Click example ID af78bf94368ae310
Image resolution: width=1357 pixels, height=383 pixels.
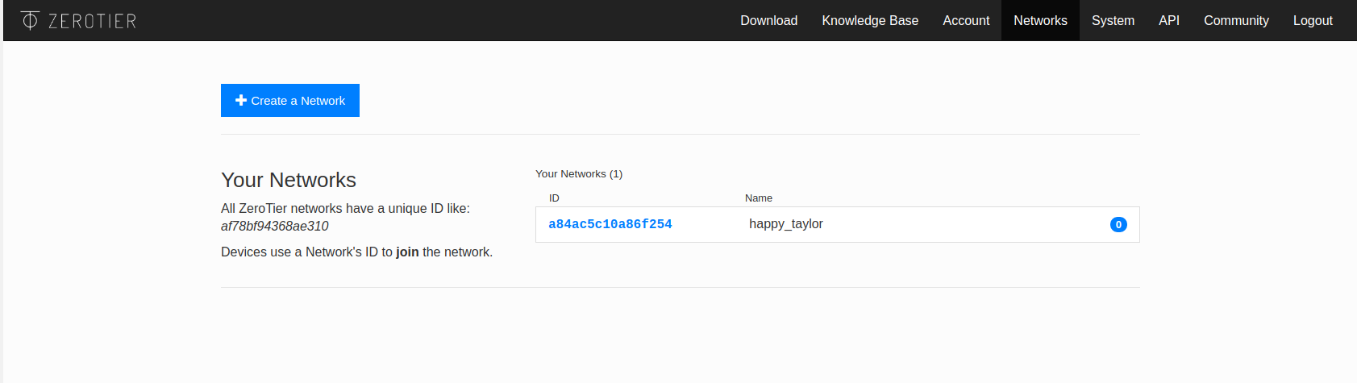(x=275, y=226)
